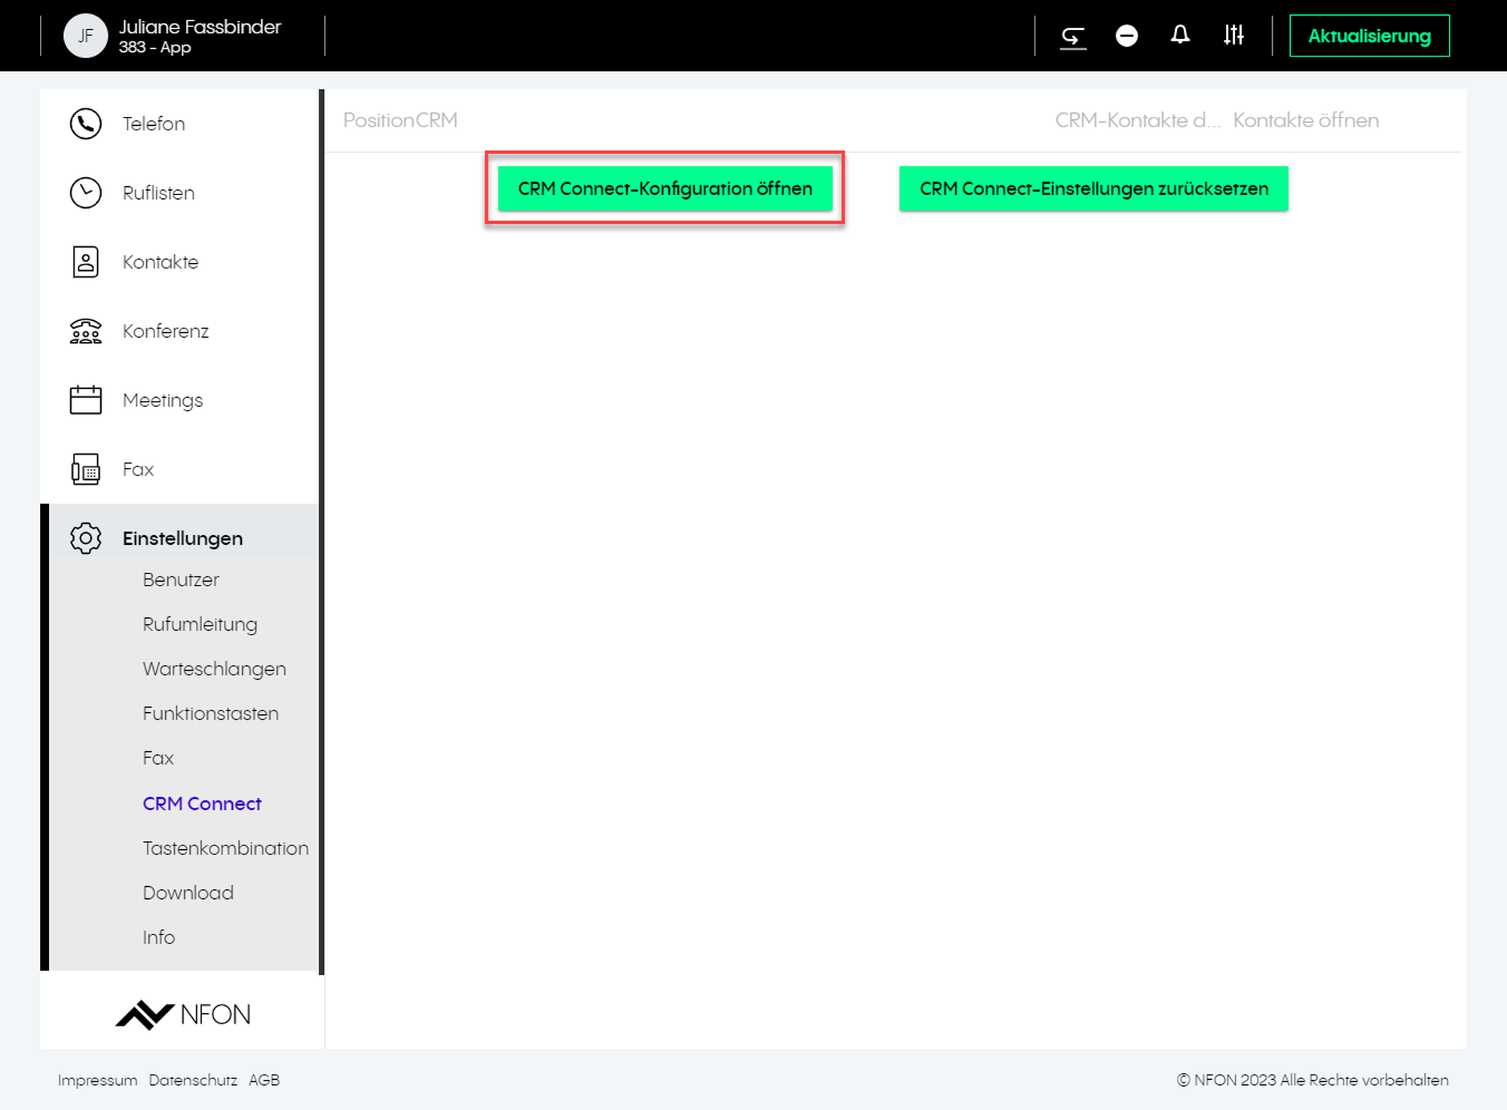Open the Tastenkombination settings entry
Viewport: 1507px width, 1110px height.
pos(225,849)
